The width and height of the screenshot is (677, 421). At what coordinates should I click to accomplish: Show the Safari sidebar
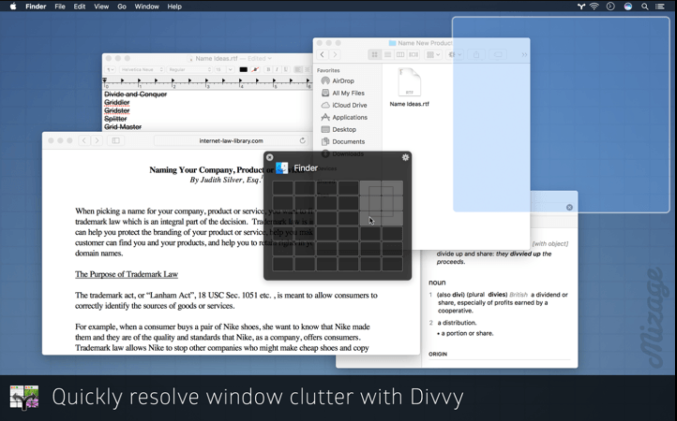coord(116,141)
